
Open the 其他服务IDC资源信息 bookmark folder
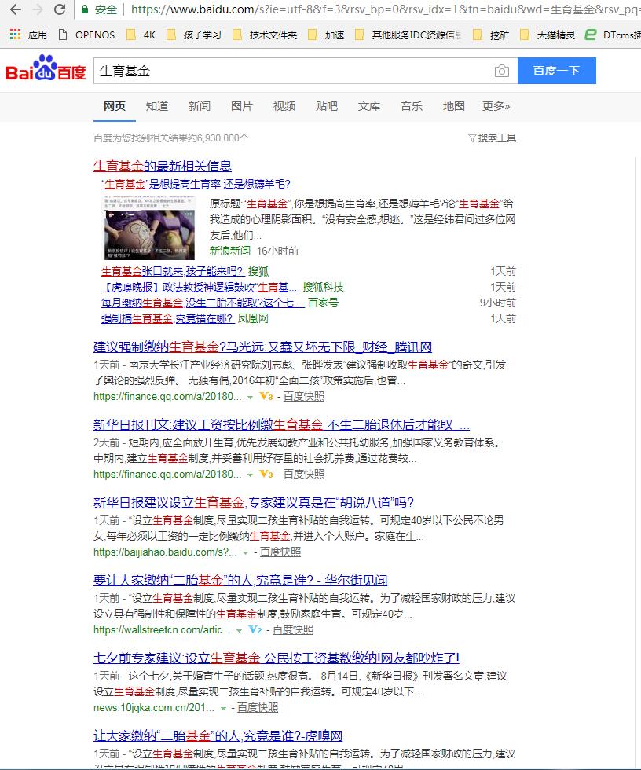click(x=408, y=35)
